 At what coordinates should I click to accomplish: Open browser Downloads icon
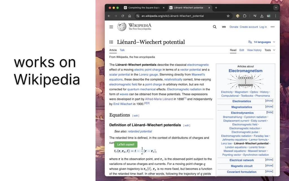coord(262,16)
